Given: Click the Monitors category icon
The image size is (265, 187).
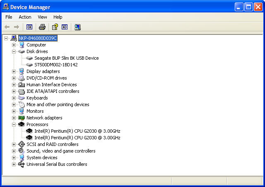Looking at the screenshot, I should (22, 111).
